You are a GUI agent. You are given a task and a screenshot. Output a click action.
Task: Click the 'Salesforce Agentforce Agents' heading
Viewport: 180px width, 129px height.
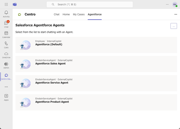(40, 25)
